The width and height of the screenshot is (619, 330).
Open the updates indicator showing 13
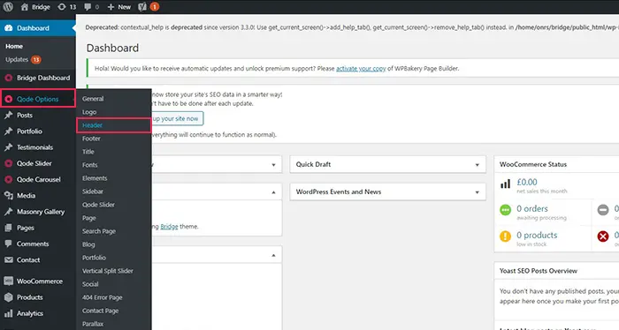tap(66, 7)
